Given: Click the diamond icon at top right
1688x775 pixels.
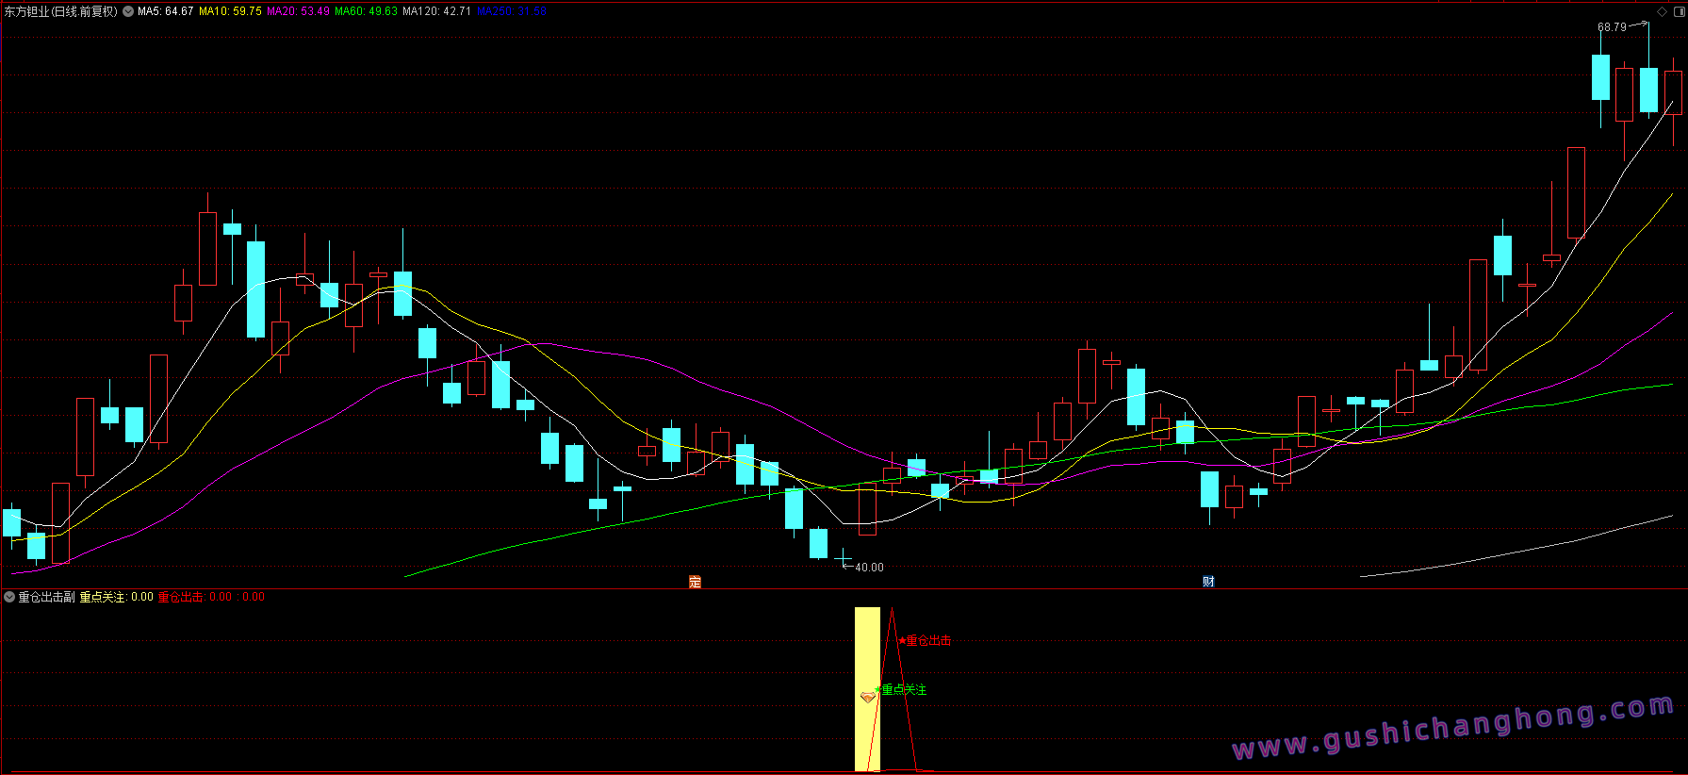Looking at the screenshot, I should (x=1662, y=11).
